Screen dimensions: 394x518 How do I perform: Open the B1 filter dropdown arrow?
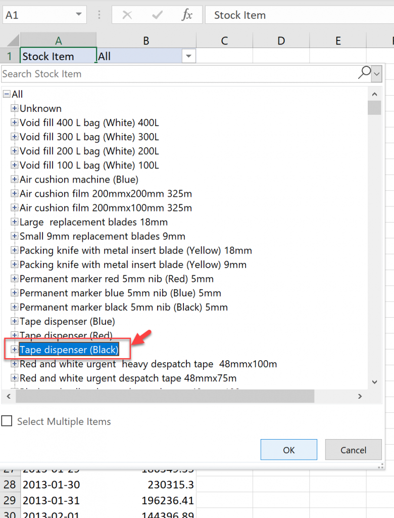[x=189, y=56]
